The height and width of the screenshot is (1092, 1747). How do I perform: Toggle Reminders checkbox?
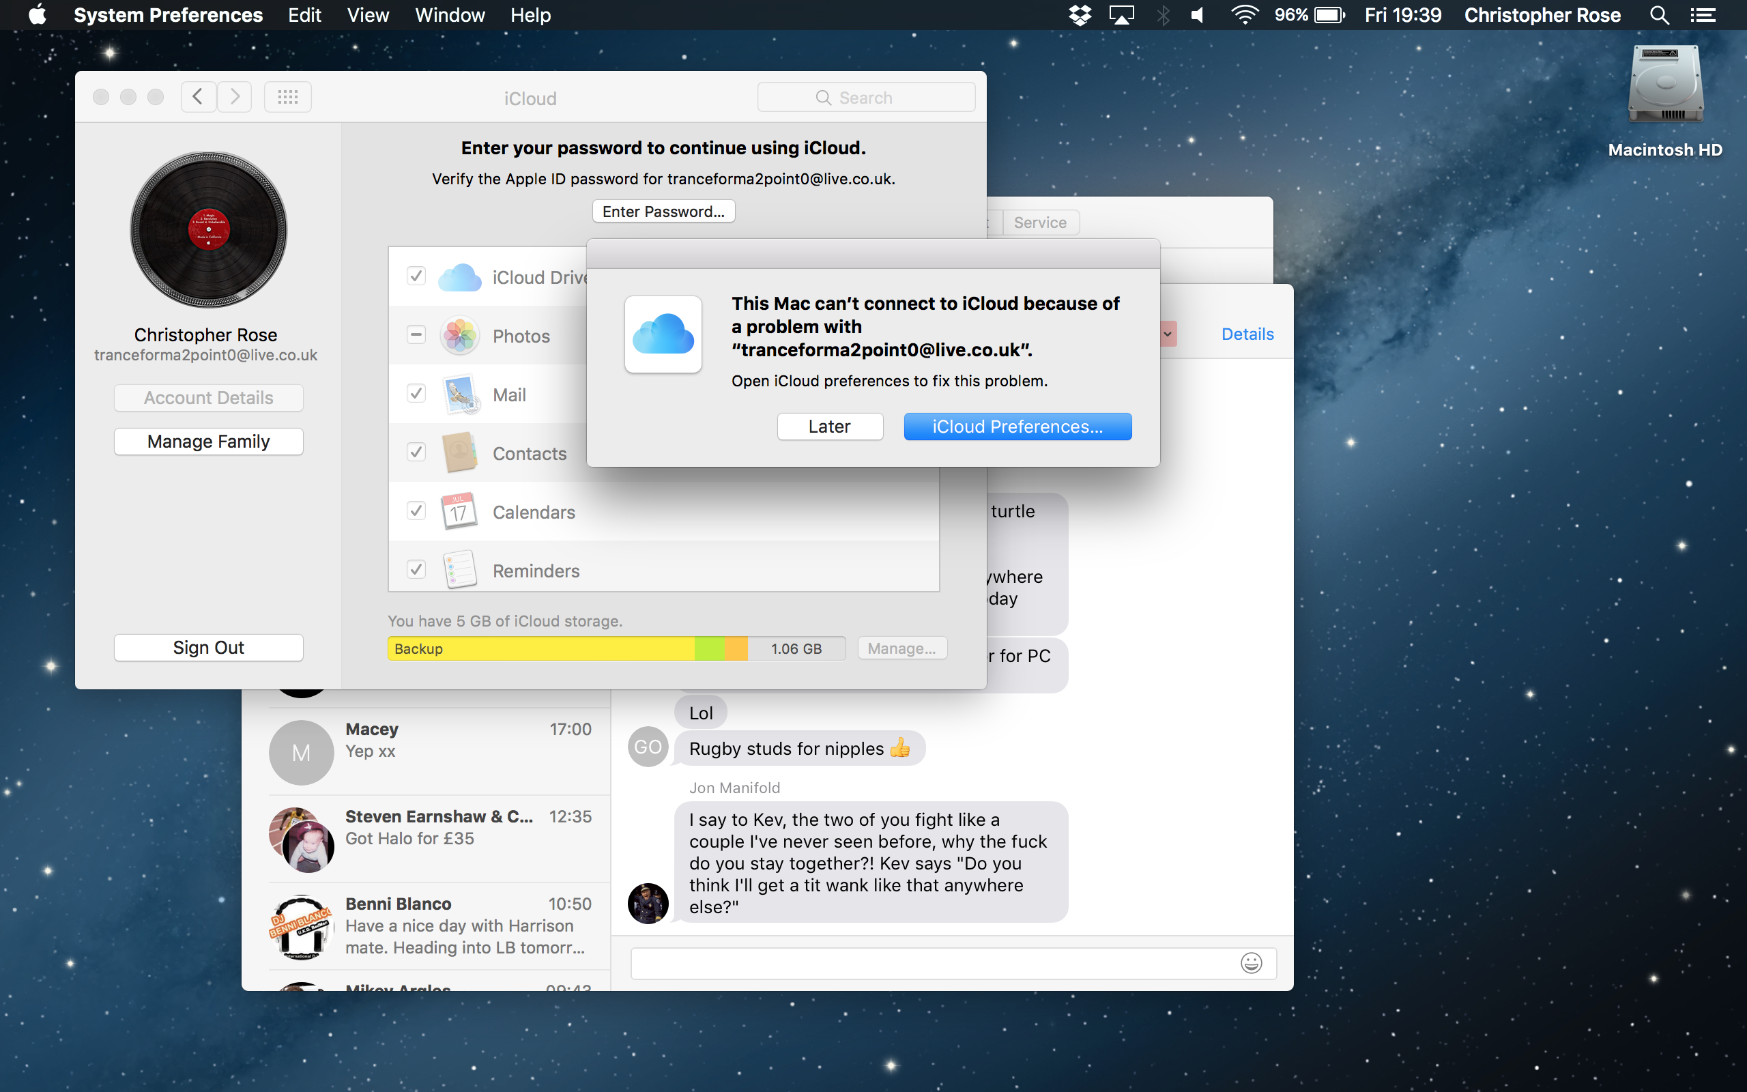coord(416,569)
